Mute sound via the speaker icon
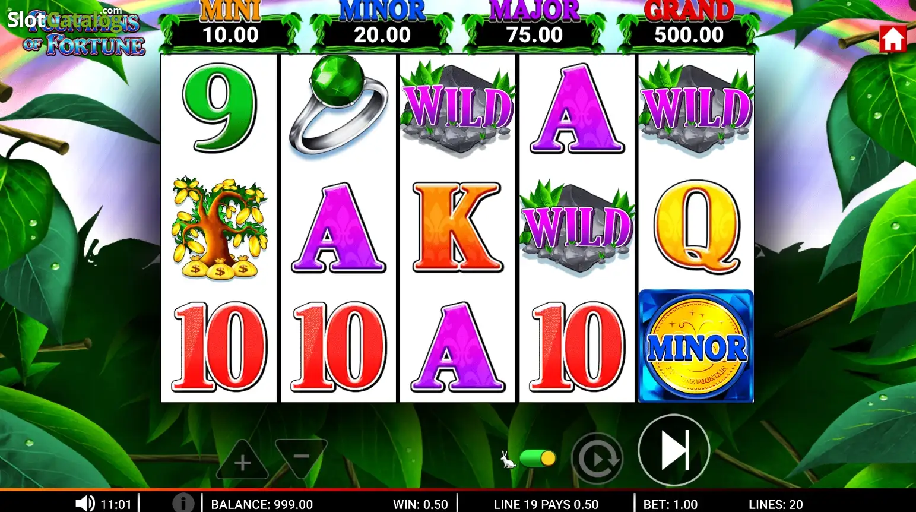This screenshot has height=512, width=916. click(x=85, y=504)
